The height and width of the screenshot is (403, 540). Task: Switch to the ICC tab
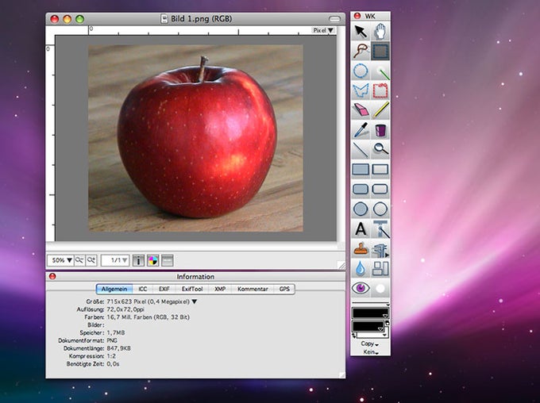click(143, 289)
